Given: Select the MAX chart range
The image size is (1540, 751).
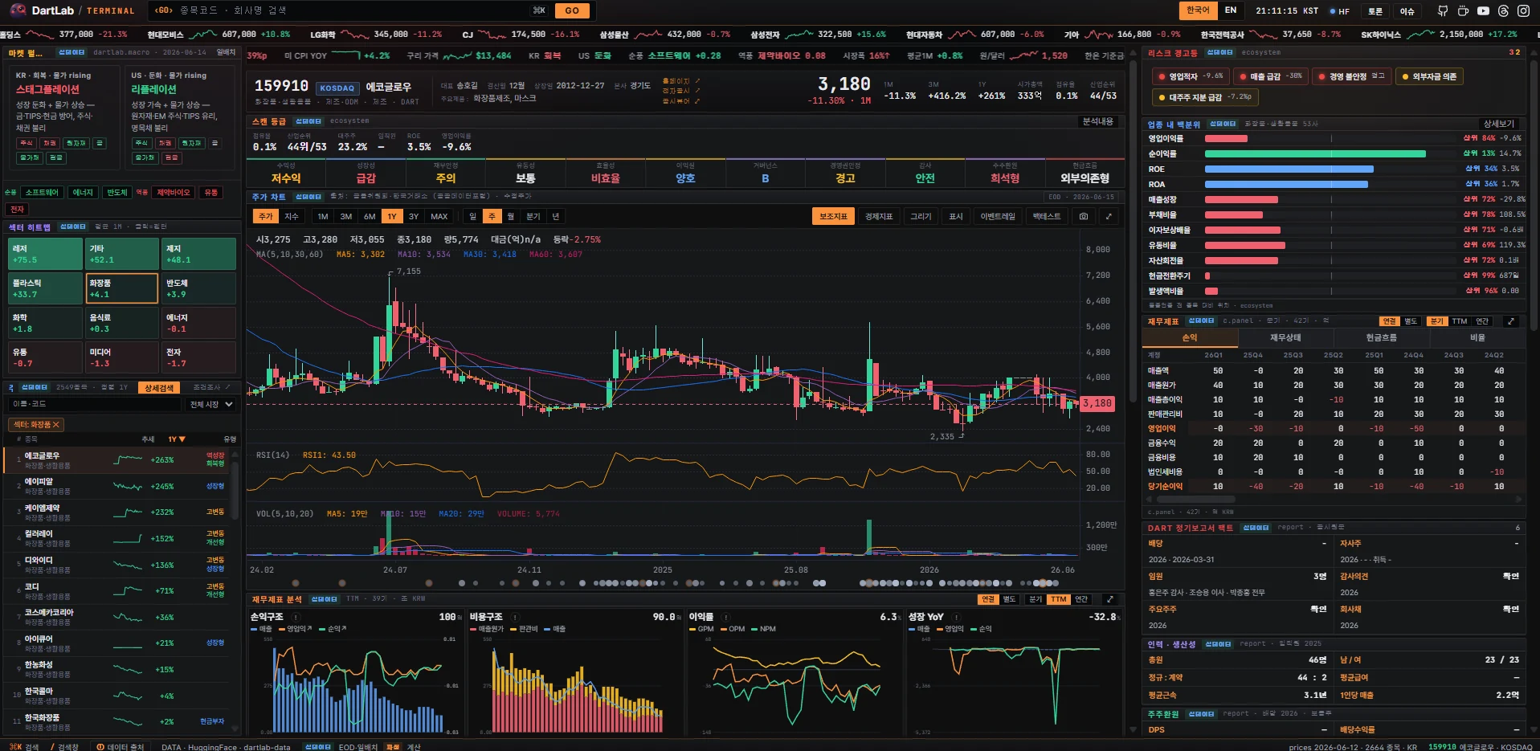Looking at the screenshot, I should 439,216.
